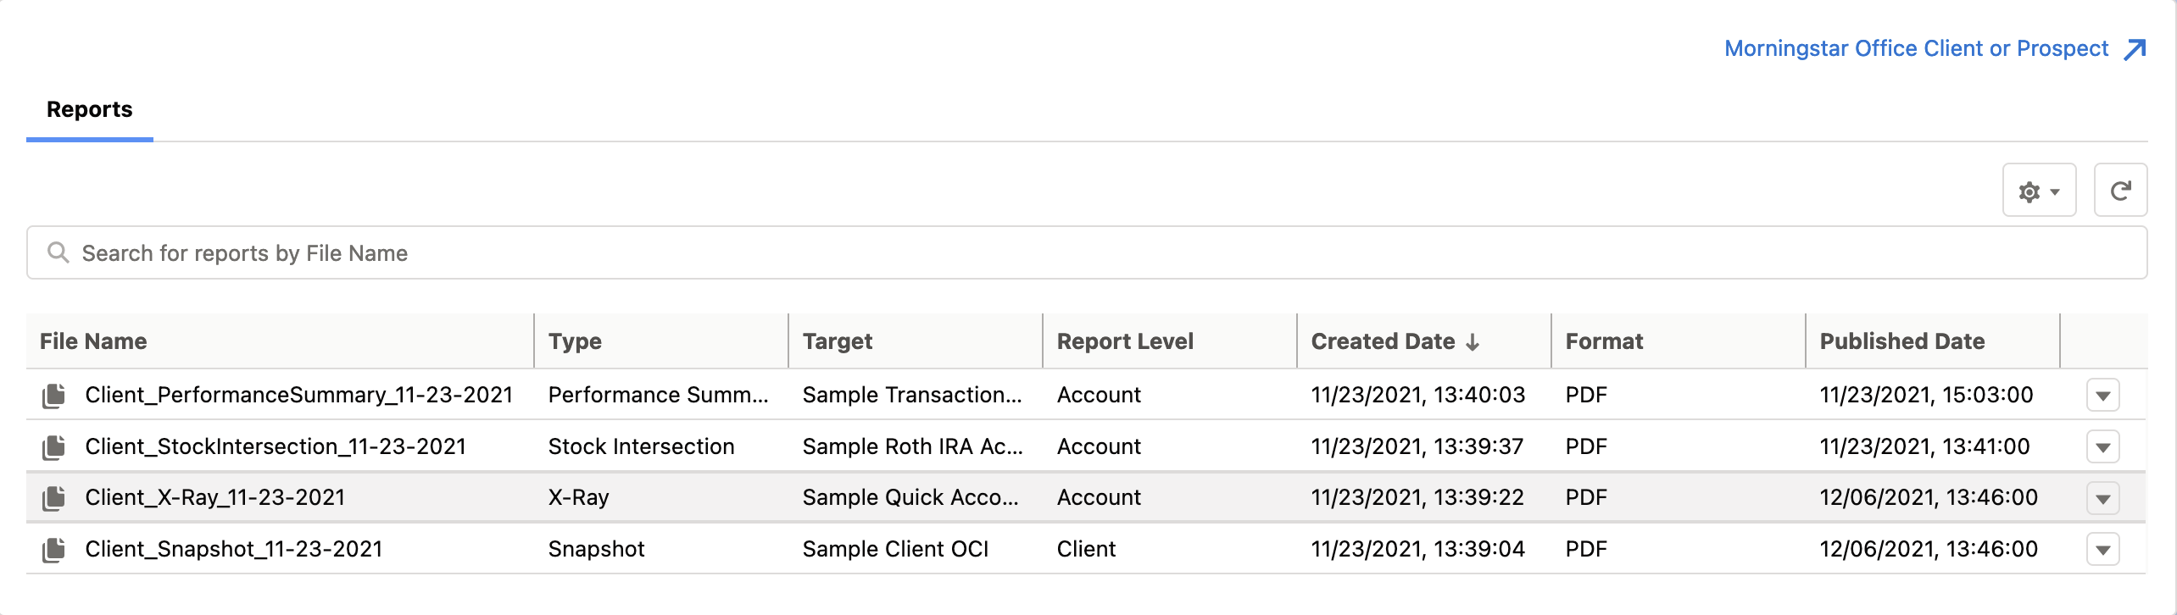
Task: Show actions dropdown for X-Ray report
Action: click(x=2102, y=498)
